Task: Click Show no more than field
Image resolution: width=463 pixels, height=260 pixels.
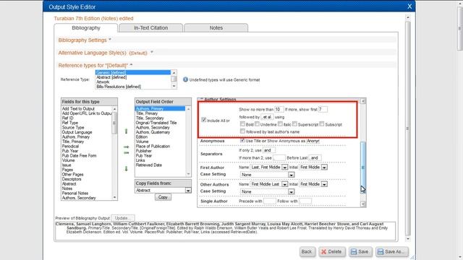Action: (279, 109)
